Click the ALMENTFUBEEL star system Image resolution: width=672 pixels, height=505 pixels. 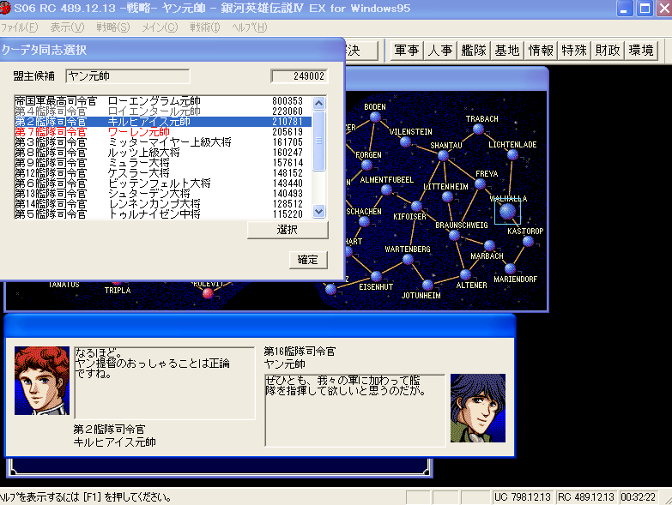tap(386, 189)
